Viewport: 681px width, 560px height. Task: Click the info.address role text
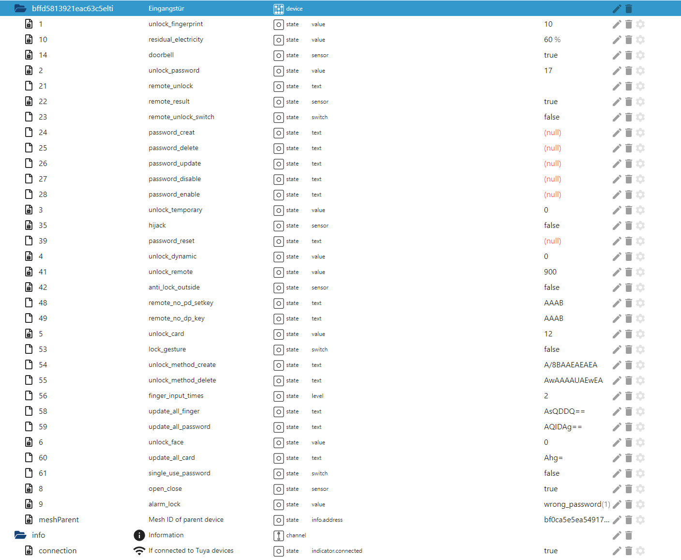327,520
